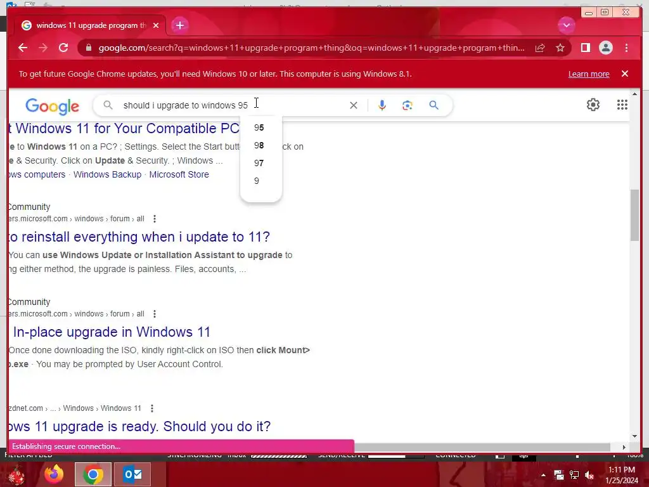Screen dimensions: 649x487
Task: Open the Chrome profile avatar
Action: (605, 48)
